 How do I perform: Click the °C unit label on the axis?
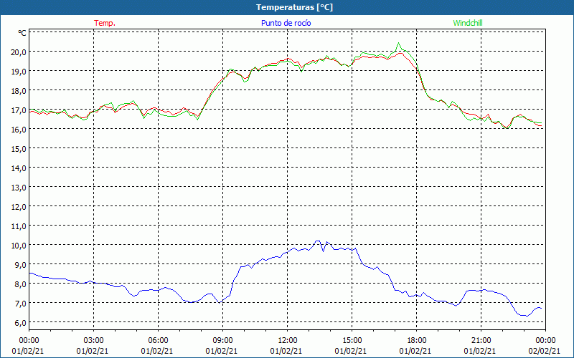[22, 33]
